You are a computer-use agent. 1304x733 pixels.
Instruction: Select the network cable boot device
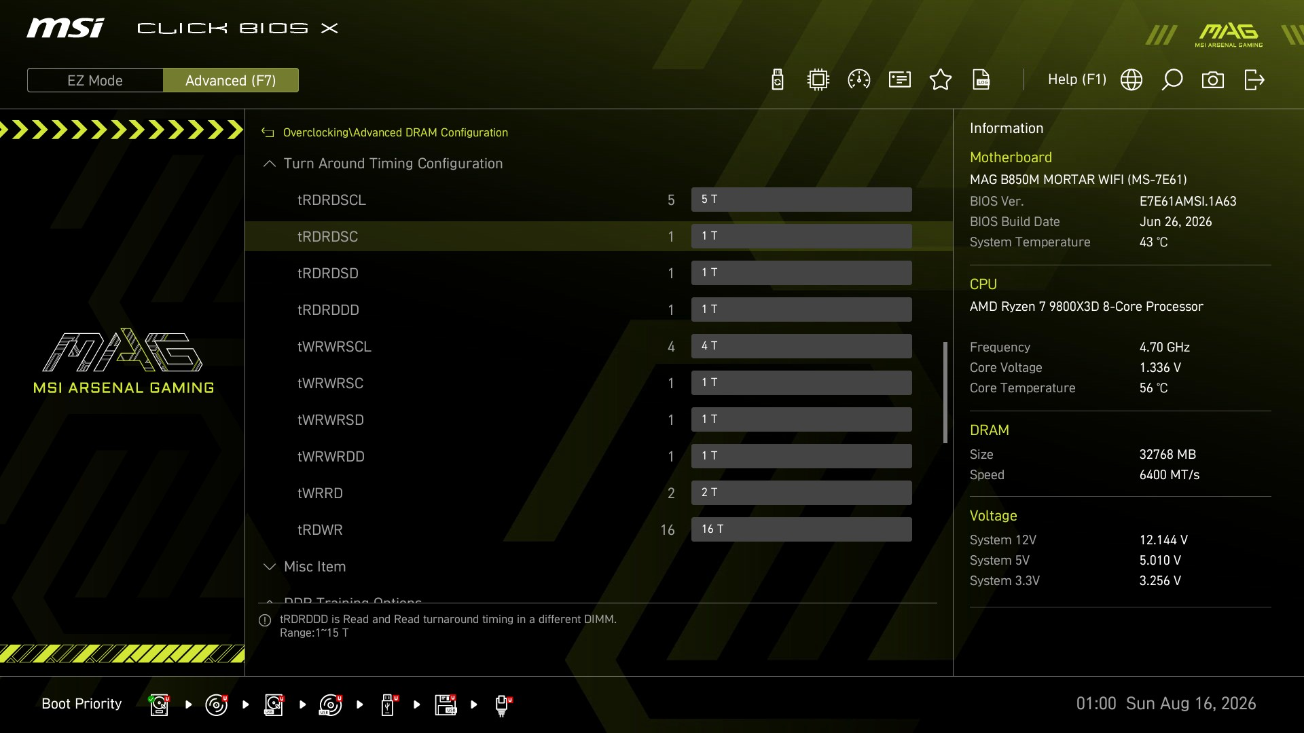pos(503,705)
